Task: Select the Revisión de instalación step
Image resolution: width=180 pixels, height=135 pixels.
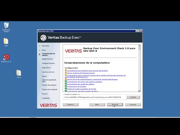Action: [49, 85]
